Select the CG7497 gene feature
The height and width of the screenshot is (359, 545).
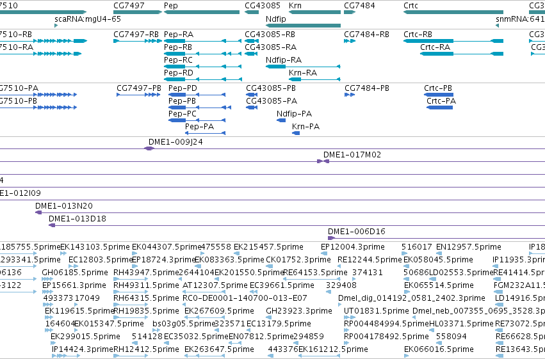[x=138, y=12]
